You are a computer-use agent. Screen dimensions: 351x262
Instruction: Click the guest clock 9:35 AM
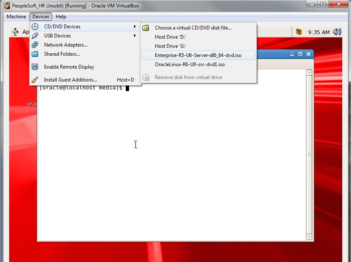click(x=319, y=32)
